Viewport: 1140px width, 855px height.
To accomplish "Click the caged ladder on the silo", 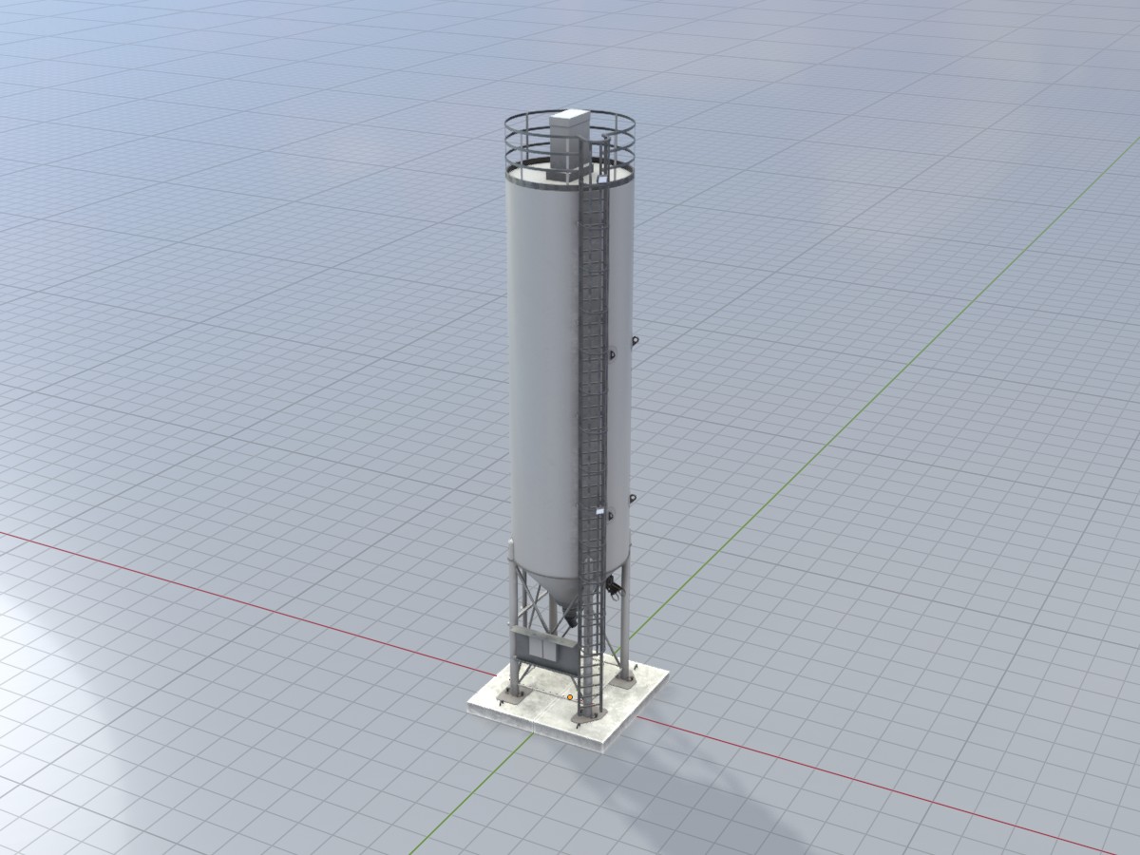I will point(592,380).
